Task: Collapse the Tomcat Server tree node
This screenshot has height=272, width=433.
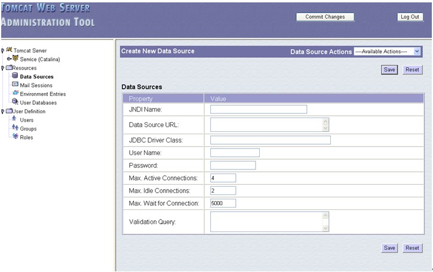Action: pos(2,51)
